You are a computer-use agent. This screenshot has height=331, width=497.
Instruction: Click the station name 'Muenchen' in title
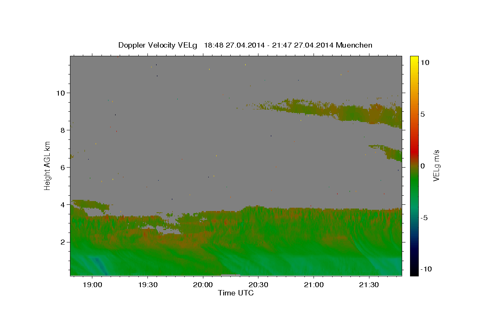coord(354,45)
